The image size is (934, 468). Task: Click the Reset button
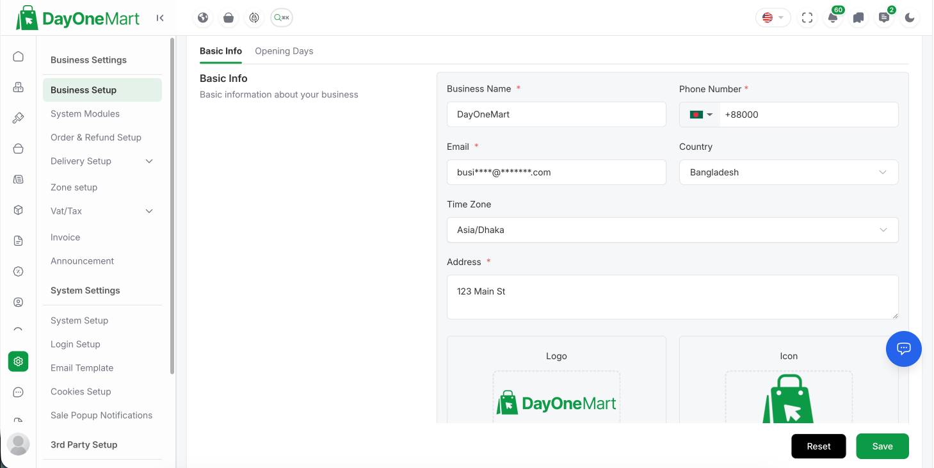[x=819, y=446]
